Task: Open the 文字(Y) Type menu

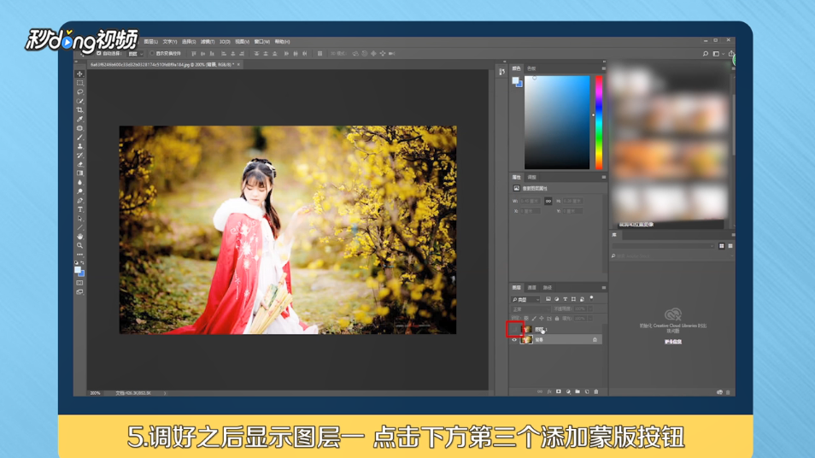Action: click(x=169, y=42)
